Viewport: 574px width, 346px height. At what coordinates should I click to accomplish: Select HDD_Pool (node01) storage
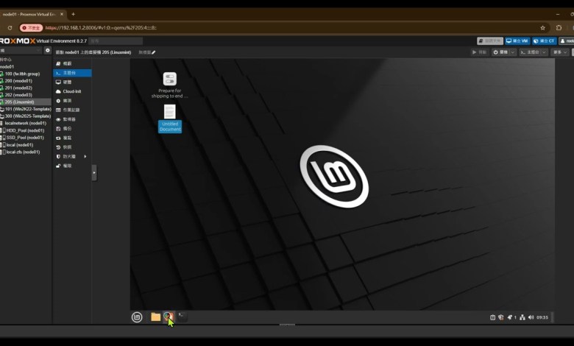tap(26, 130)
